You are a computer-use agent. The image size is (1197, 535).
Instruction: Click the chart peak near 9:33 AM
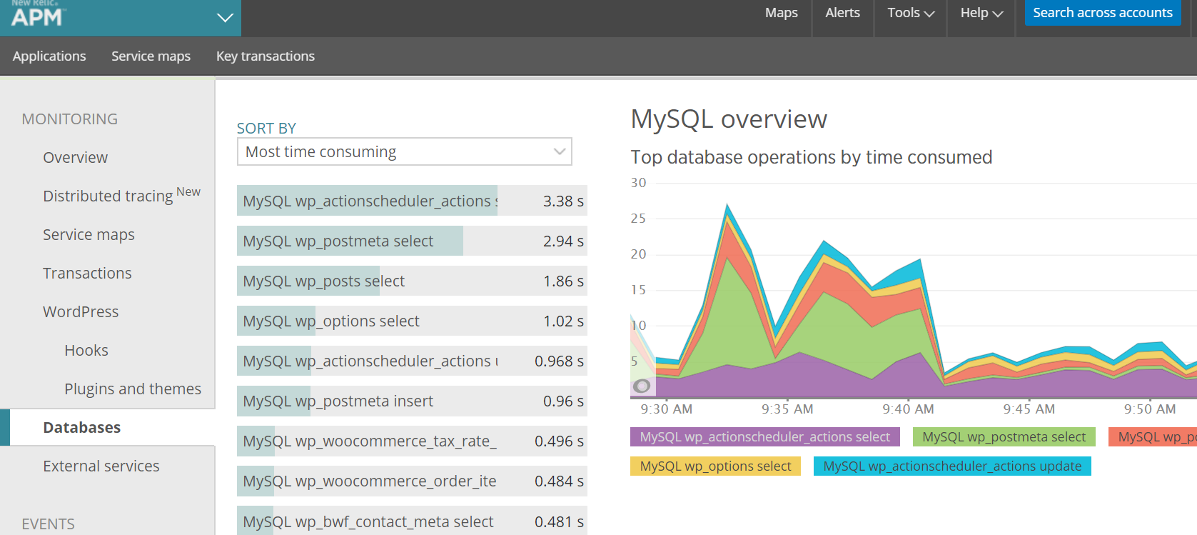pos(727,206)
